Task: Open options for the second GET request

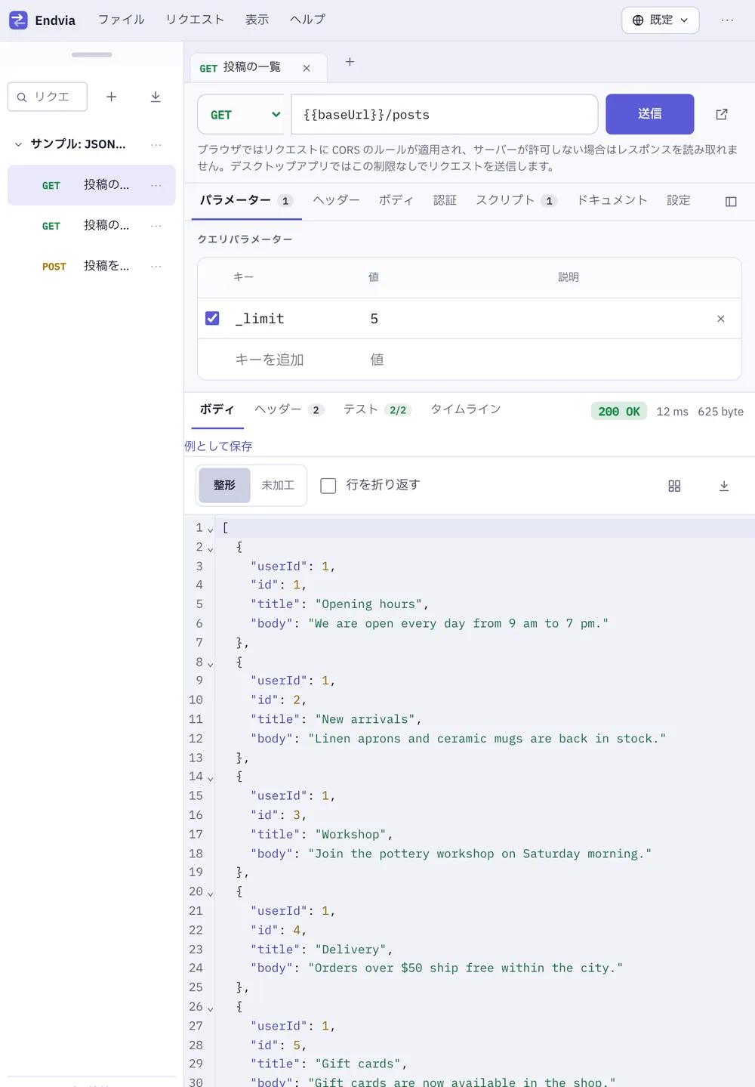Action: coord(156,226)
